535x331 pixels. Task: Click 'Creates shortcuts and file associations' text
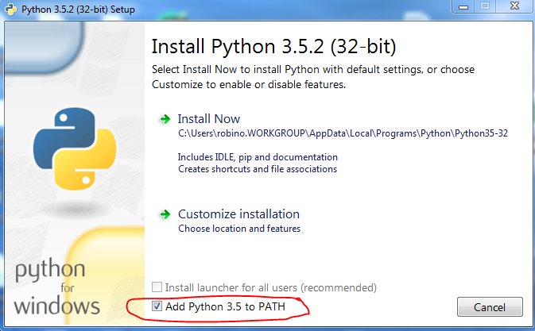(x=258, y=169)
